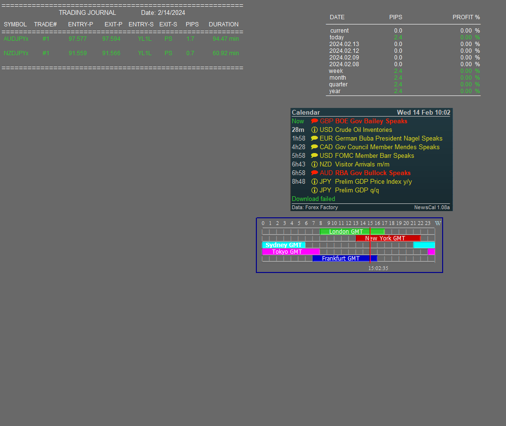The height and width of the screenshot is (426, 506).
Task: Click the week row label in profit table
Action: [336, 71]
